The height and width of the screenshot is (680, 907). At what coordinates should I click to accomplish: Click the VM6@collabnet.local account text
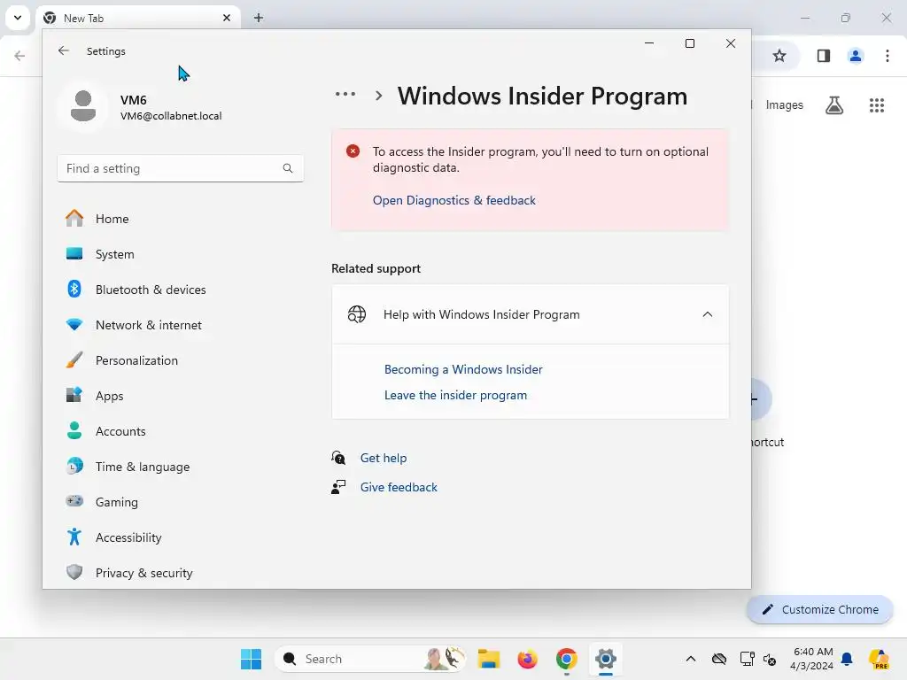171,116
